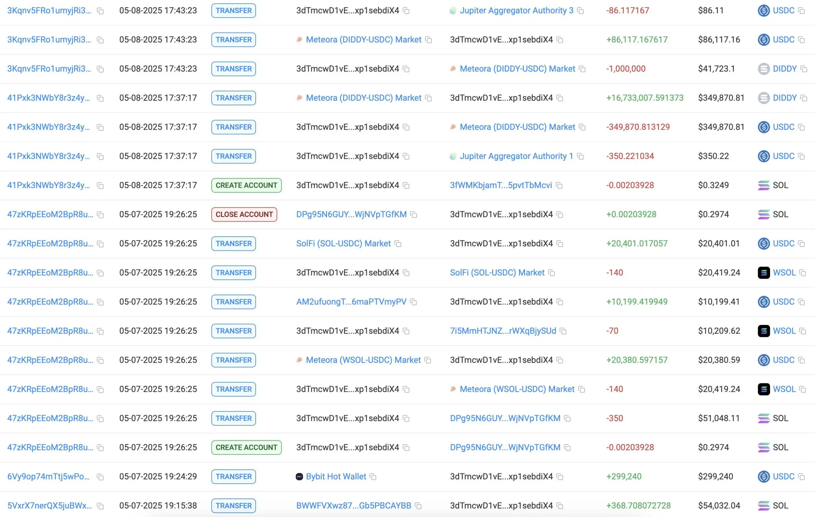
Task: Open Meteora (DIDDY-USDC) Market in +86,117.167617 row
Action: coord(364,39)
